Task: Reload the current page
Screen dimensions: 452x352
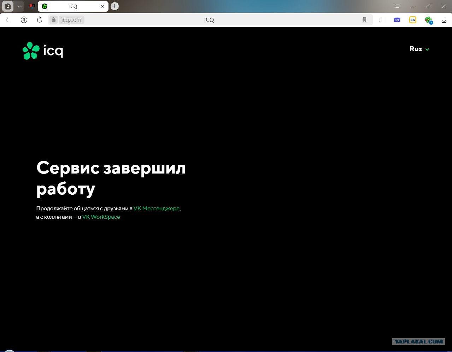Action: [40, 20]
